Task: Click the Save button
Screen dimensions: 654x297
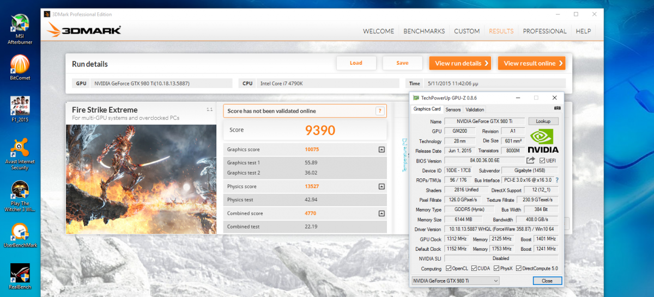Action: tap(402, 63)
